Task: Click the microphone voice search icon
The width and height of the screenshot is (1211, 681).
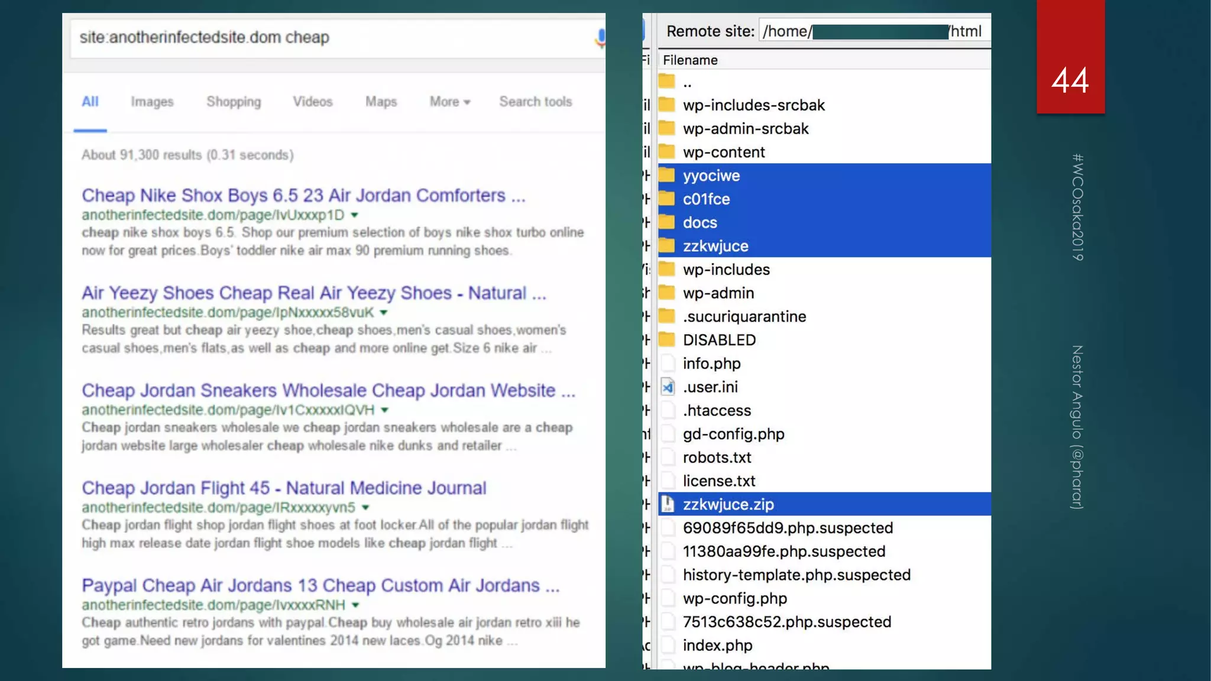Action: point(600,38)
